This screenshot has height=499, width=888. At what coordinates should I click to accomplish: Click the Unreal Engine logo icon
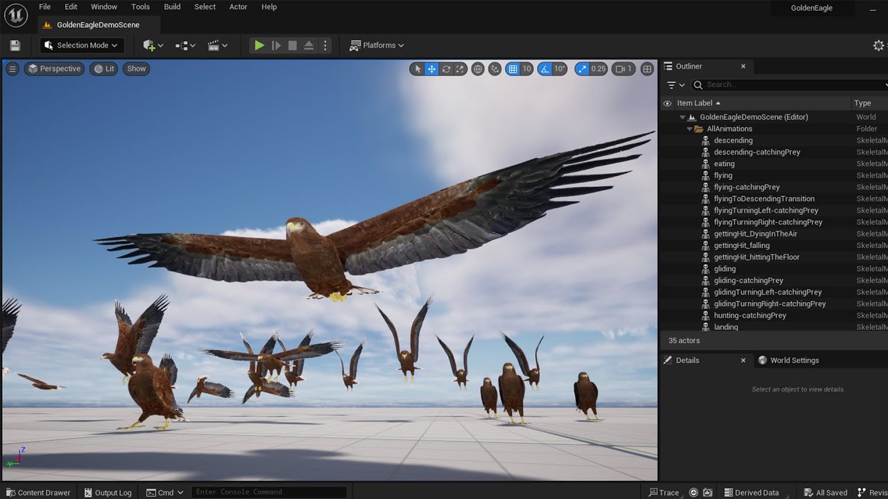click(x=15, y=15)
